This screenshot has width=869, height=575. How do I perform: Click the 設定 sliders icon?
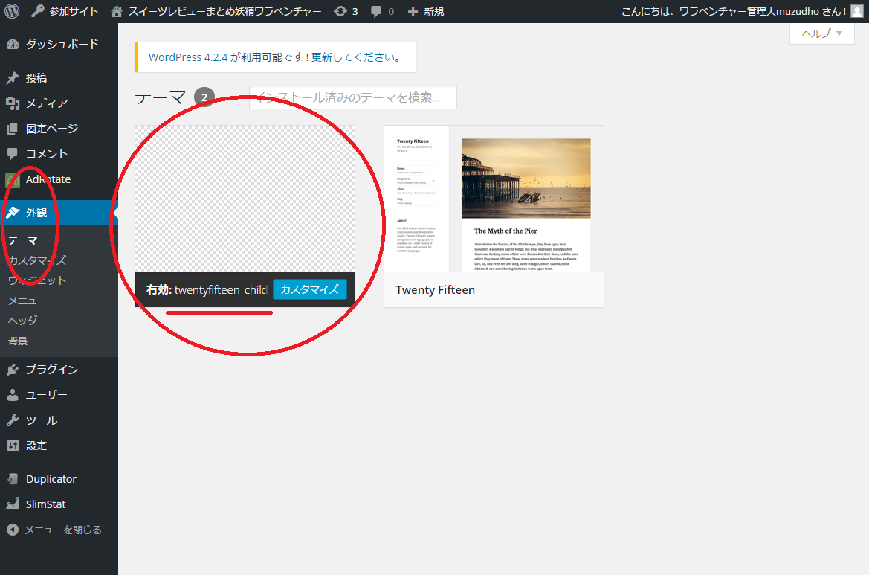[x=13, y=446]
